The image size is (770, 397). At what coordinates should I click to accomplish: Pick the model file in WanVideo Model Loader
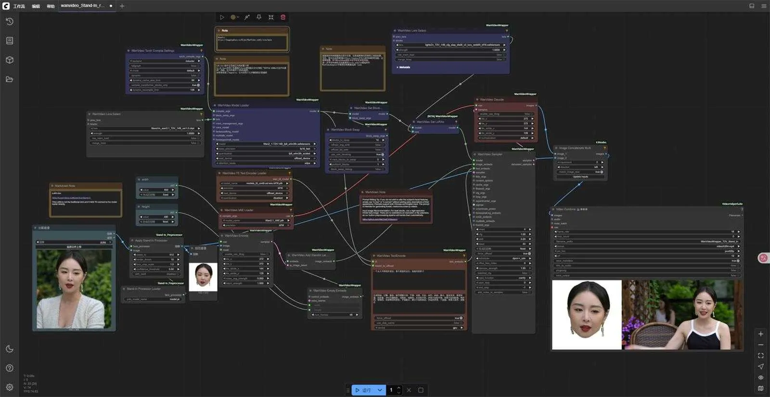point(266,144)
